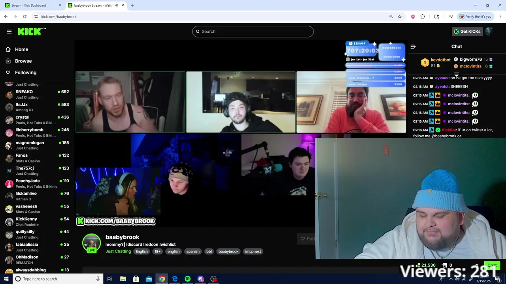506x284 pixels.
Task: Go back in browser history
Action: pos(6,17)
